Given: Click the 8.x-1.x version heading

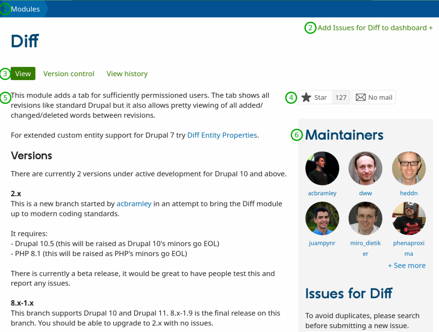Looking at the screenshot, I should coord(22,303).
